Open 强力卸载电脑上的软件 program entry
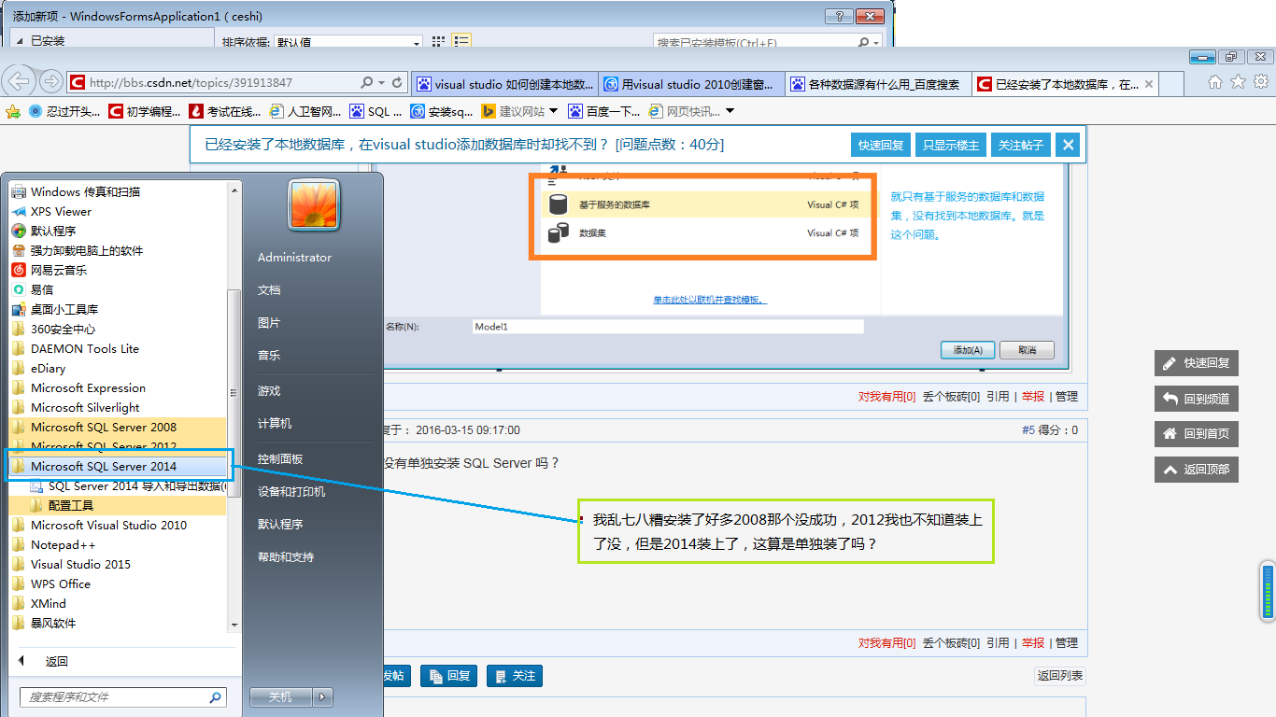The image size is (1276, 717). [78, 250]
